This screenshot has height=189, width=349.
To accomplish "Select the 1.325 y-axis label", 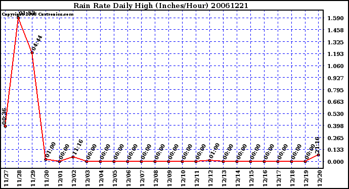I will (335, 42).
